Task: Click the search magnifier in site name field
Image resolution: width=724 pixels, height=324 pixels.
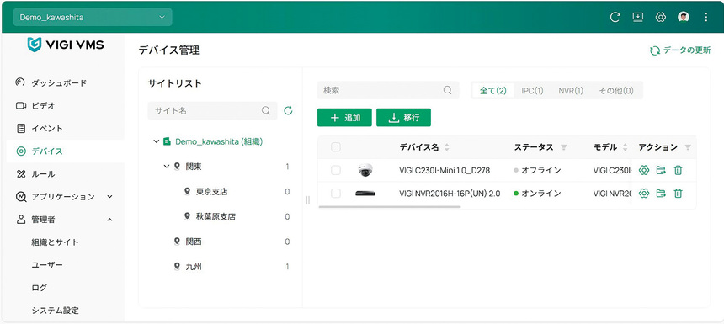Action: (x=265, y=111)
